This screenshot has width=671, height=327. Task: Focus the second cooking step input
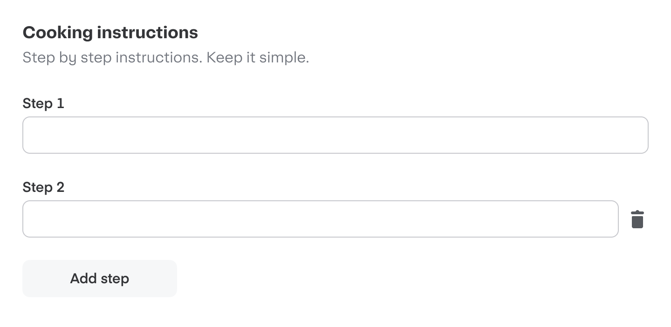pyautogui.click(x=320, y=219)
